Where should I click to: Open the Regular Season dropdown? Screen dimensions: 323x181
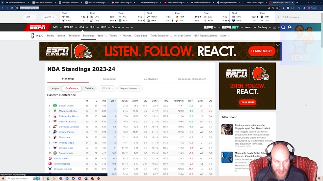click(130, 88)
